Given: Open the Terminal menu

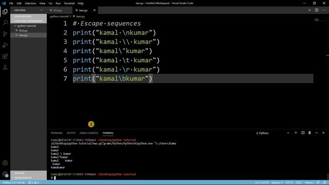Looking at the screenshot, I should point(69,4).
